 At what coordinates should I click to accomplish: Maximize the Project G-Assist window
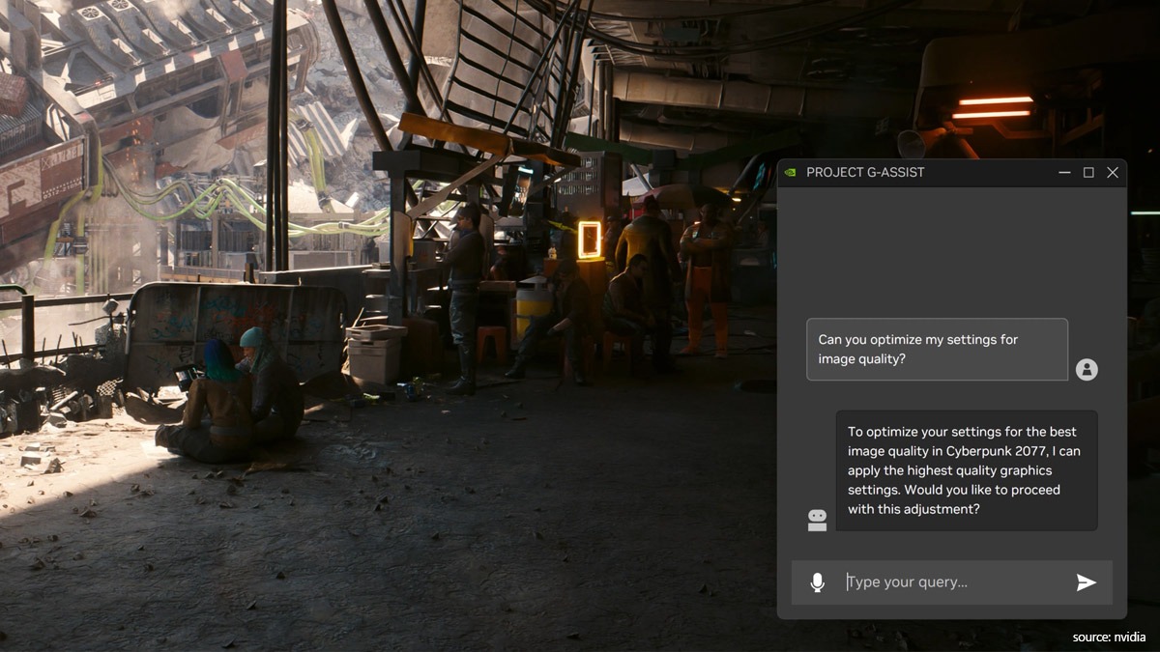pyautogui.click(x=1088, y=173)
